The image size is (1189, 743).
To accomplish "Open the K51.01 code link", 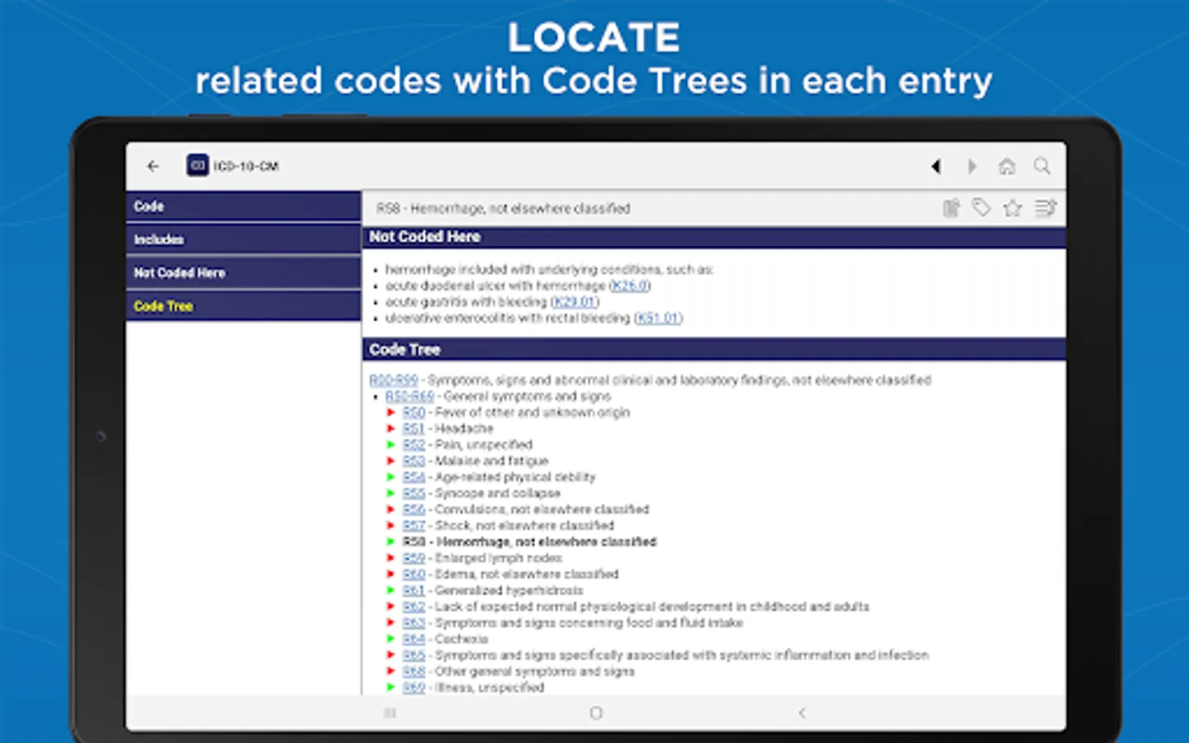I will (658, 318).
